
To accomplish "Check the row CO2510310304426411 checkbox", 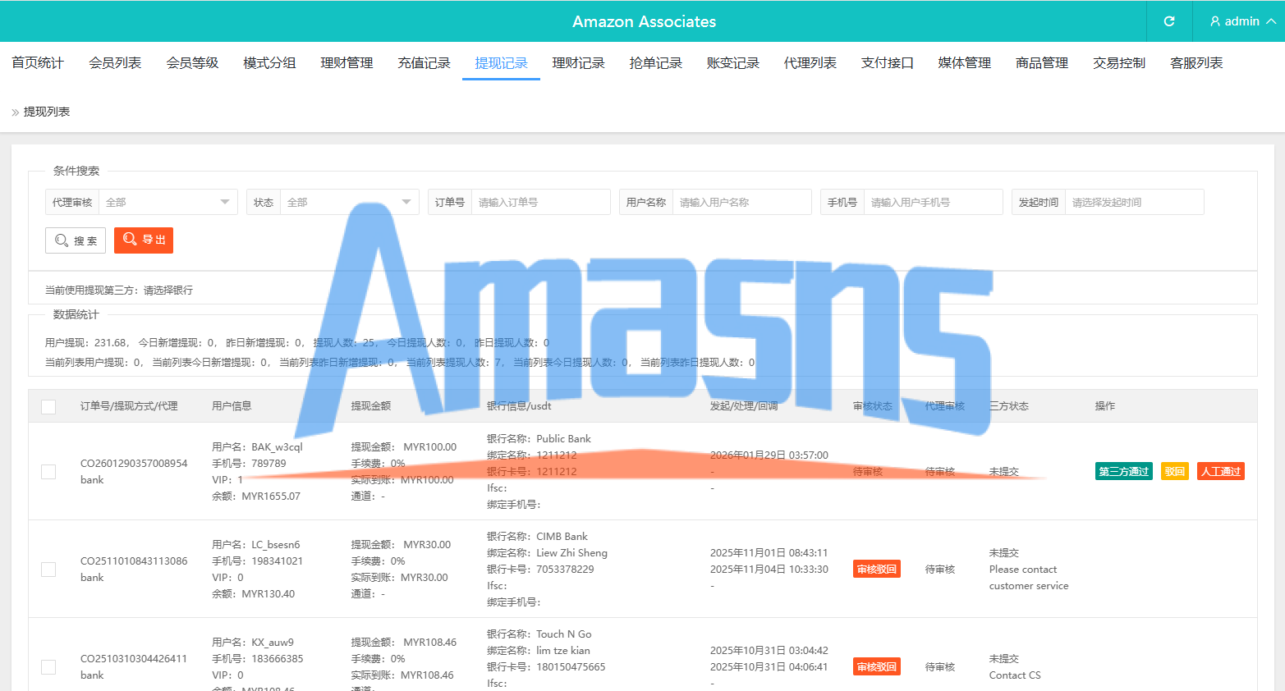I will pyautogui.click(x=48, y=667).
